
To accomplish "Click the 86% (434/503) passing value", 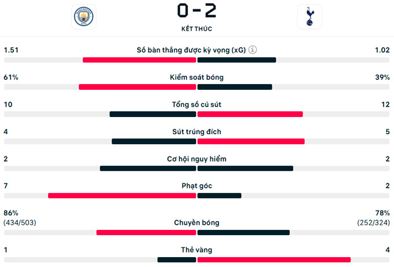I will click(x=20, y=218).
